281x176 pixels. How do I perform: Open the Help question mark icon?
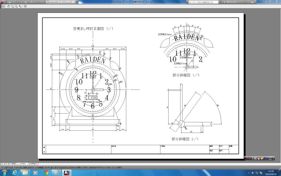[x=252, y=2]
